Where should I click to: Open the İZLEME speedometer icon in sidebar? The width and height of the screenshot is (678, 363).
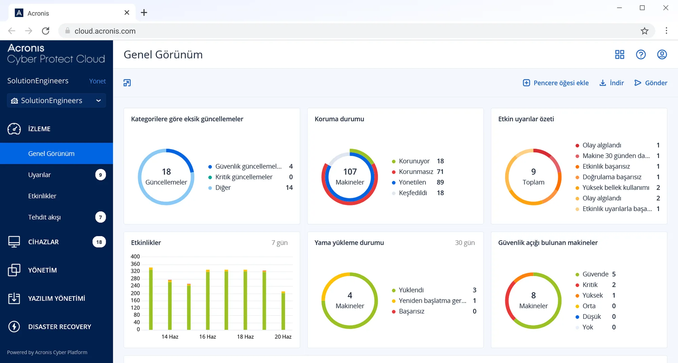[x=14, y=129]
